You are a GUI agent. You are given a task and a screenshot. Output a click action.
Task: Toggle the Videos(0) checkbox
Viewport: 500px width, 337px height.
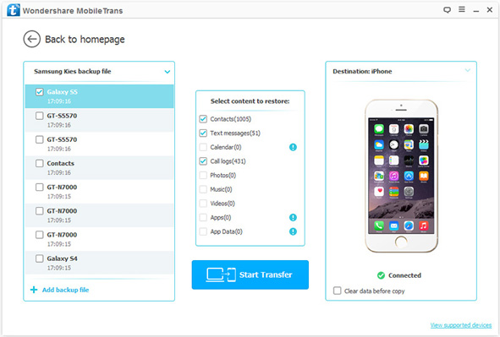(203, 204)
